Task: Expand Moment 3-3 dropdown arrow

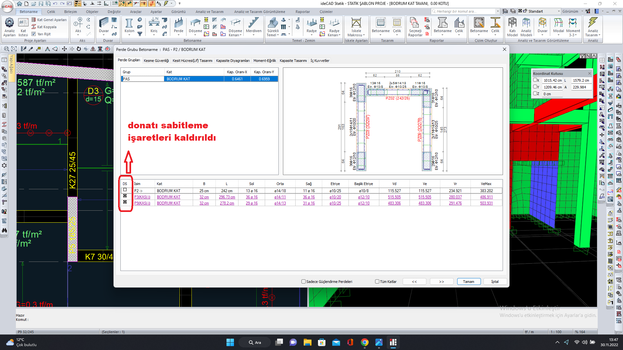Action: tap(577, 35)
